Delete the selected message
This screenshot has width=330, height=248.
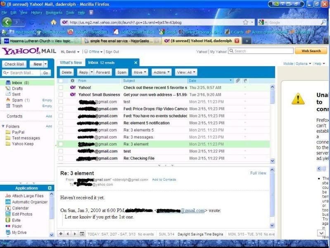point(67,72)
